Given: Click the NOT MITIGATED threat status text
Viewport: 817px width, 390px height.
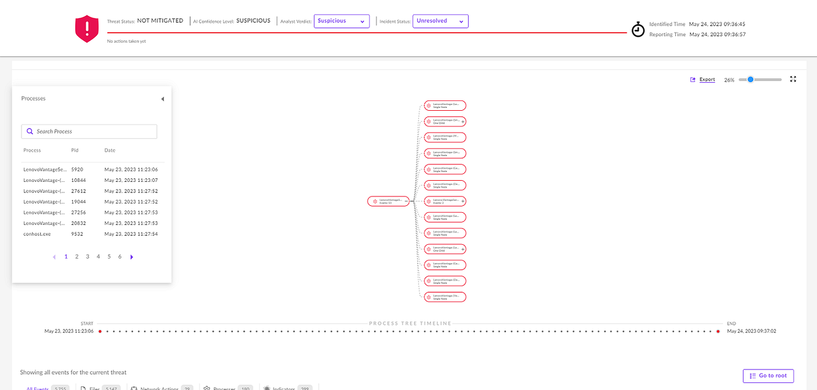Looking at the screenshot, I should [x=162, y=20].
